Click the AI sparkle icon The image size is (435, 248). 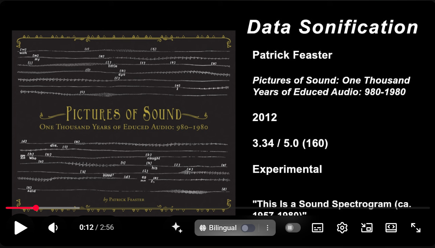pyautogui.click(x=177, y=228)
